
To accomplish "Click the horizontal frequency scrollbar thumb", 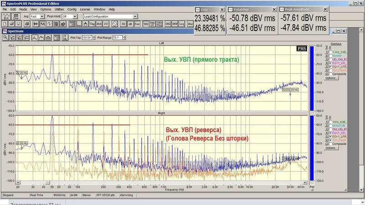I will point(47,183).
